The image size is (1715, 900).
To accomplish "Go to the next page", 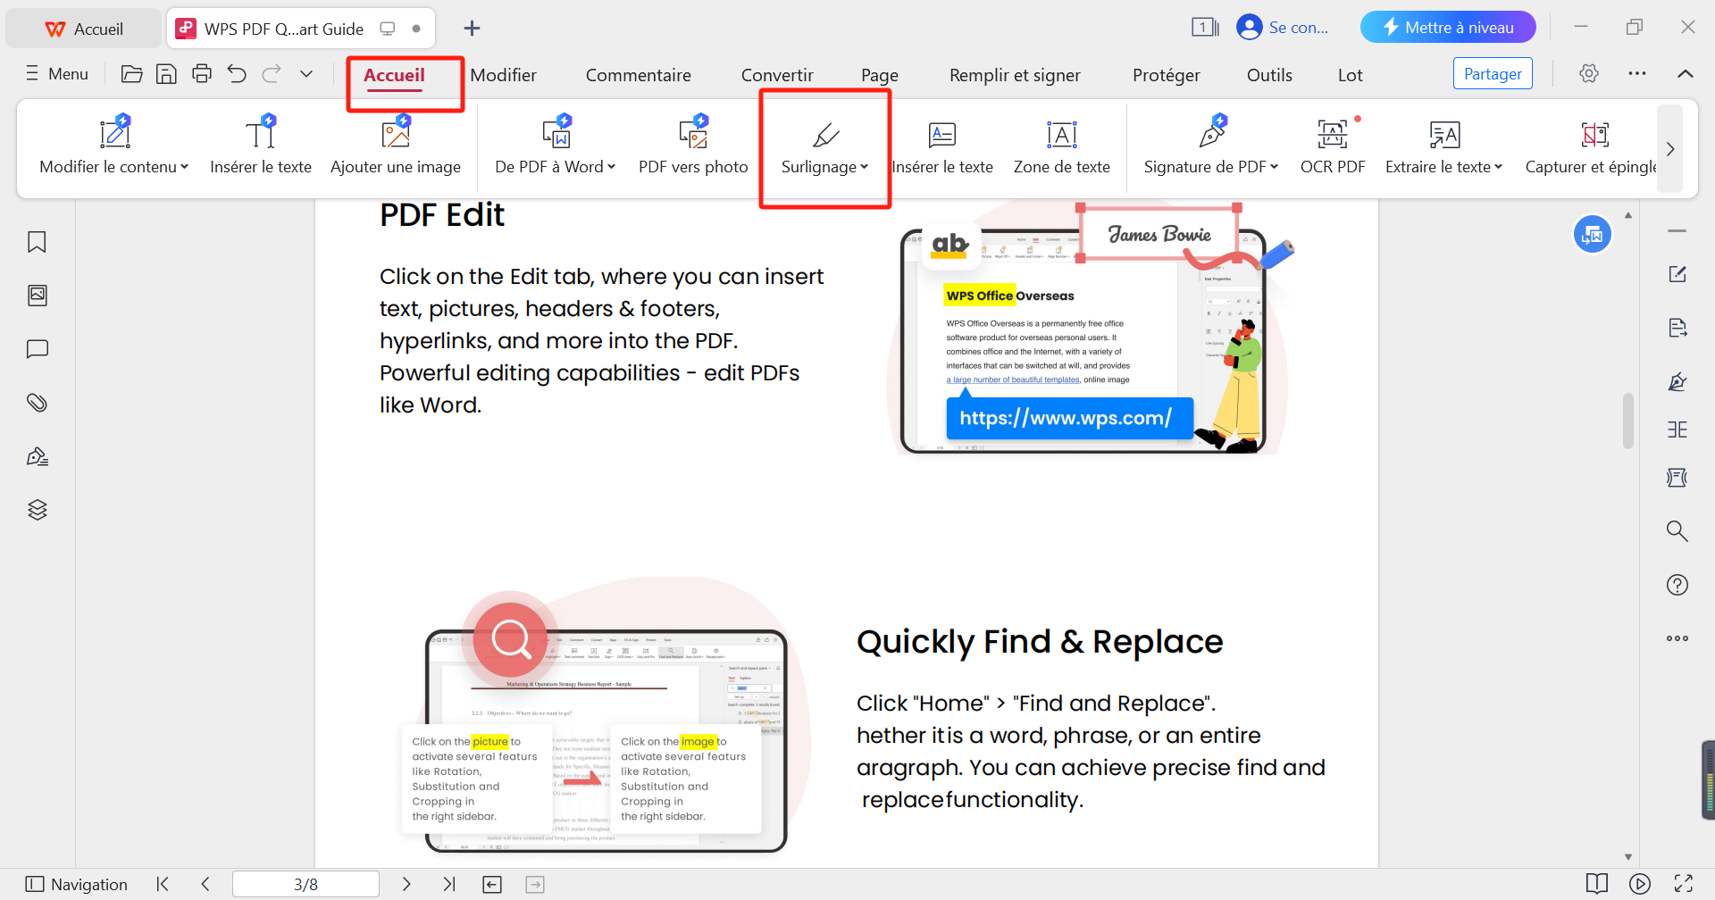I will click(x=406, y=884).
